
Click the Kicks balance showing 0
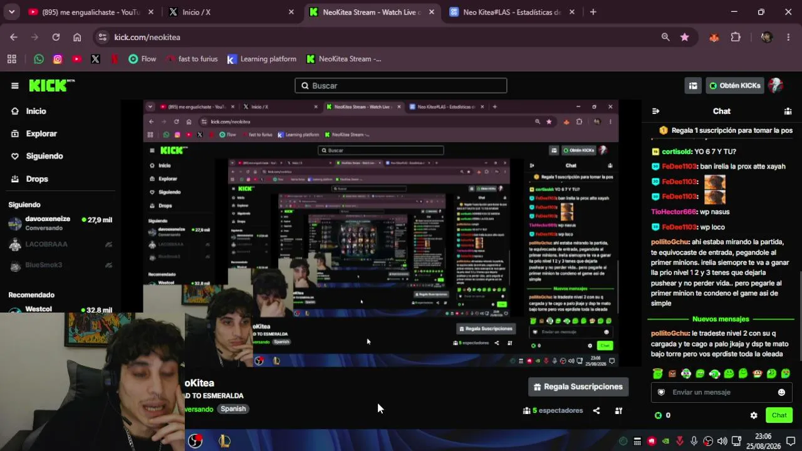(662, 415)
